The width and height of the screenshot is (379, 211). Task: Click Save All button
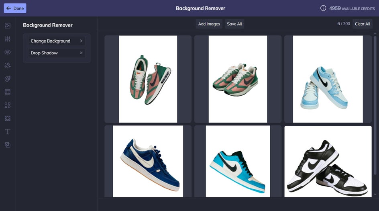(x=234, y=24)
